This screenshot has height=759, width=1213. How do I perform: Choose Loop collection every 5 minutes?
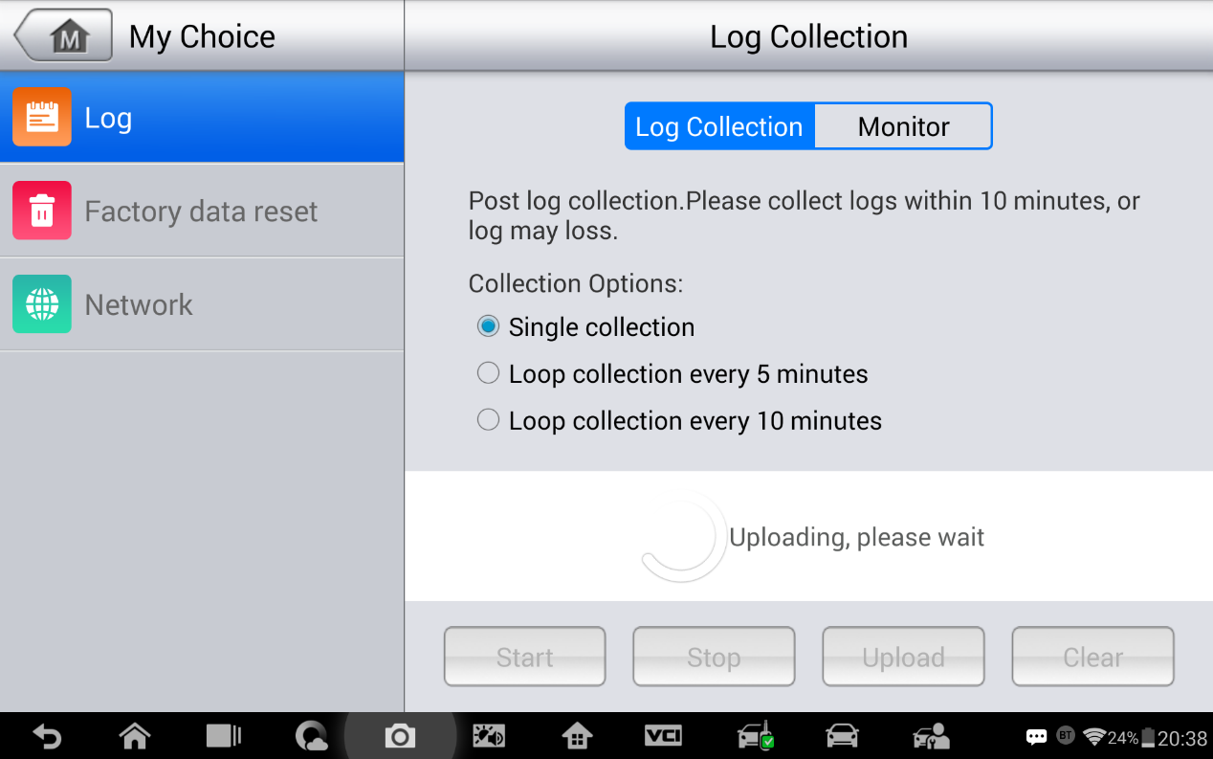(488, 373)
